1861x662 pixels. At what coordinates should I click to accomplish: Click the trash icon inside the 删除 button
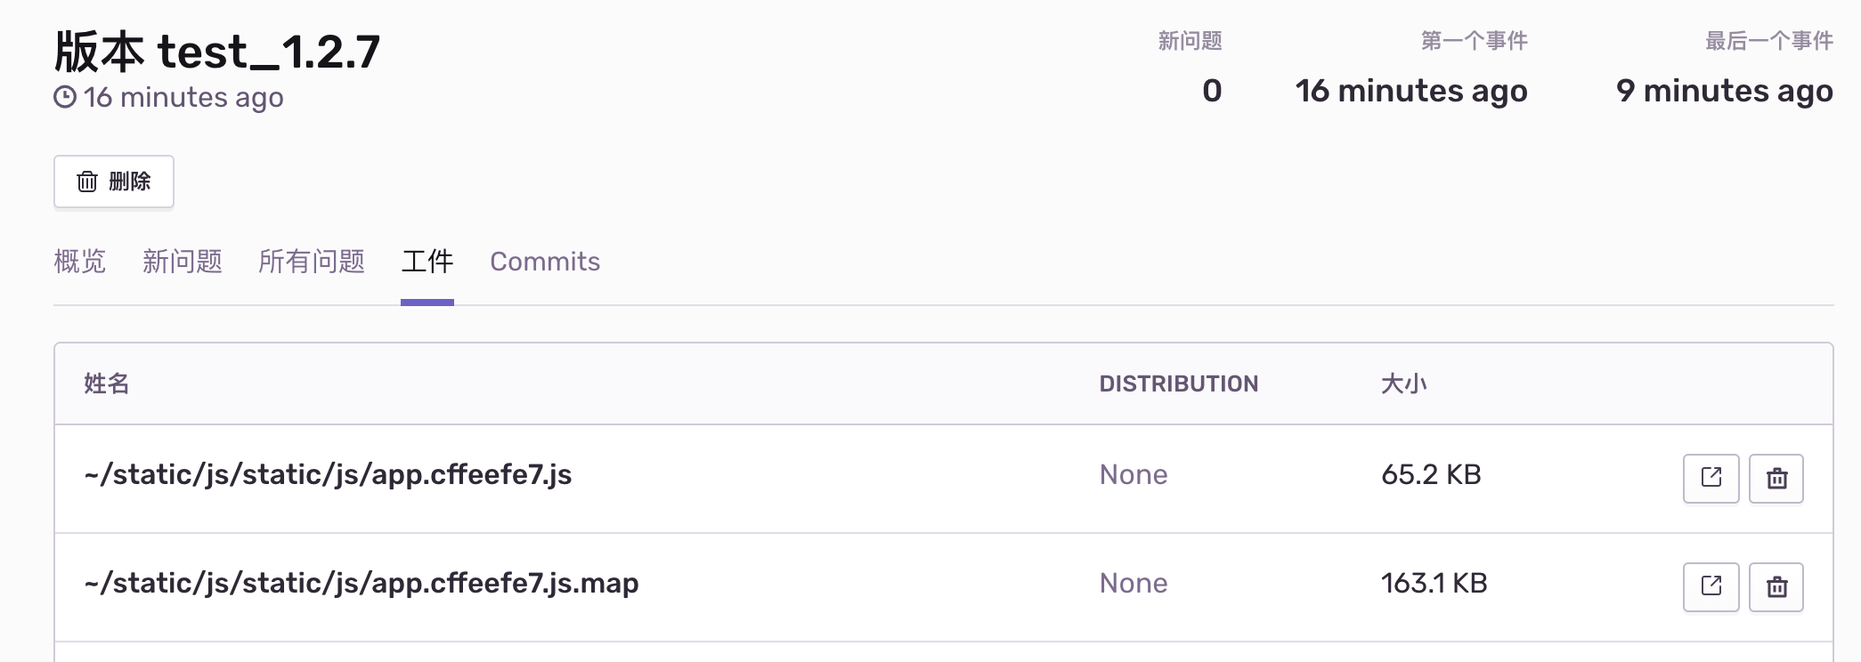pyautogui.click(x=86, y=182)
